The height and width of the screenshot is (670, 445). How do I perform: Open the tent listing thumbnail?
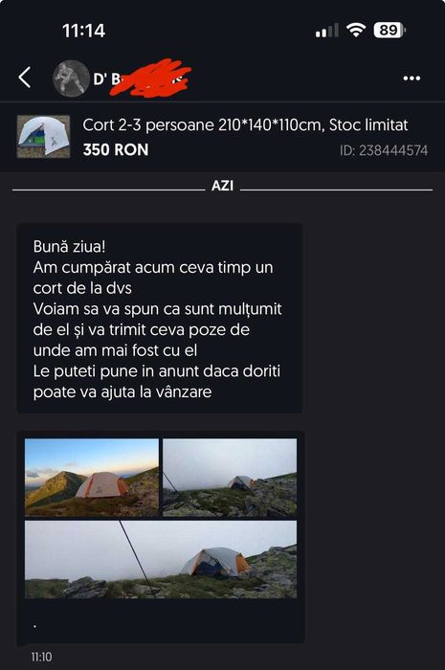(43, 137)
